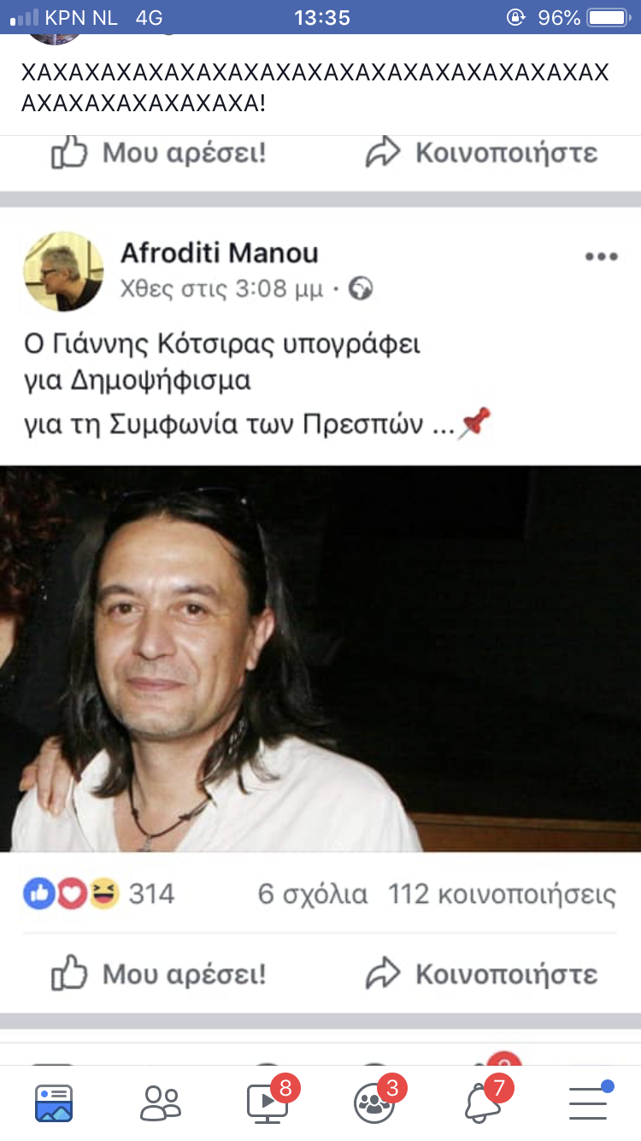Tap the reaction emoji icons cluster
The image size is (641, 1141).
[72, 895]
